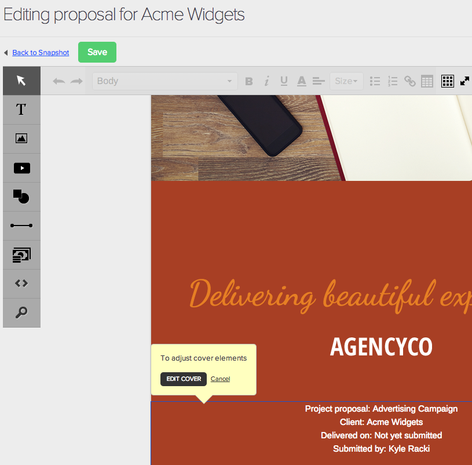This screenshot has width=472, height=465.
Task: Select the pointer selection tool
Action: coord(21,81)
